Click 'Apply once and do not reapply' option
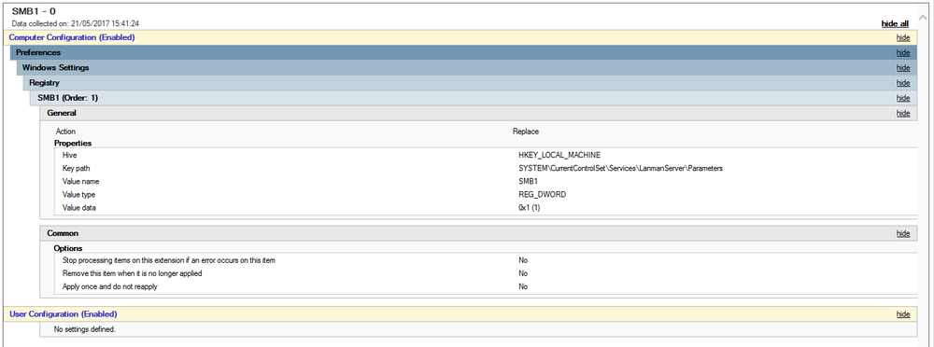The image size is (934, 347). (110, 287)
